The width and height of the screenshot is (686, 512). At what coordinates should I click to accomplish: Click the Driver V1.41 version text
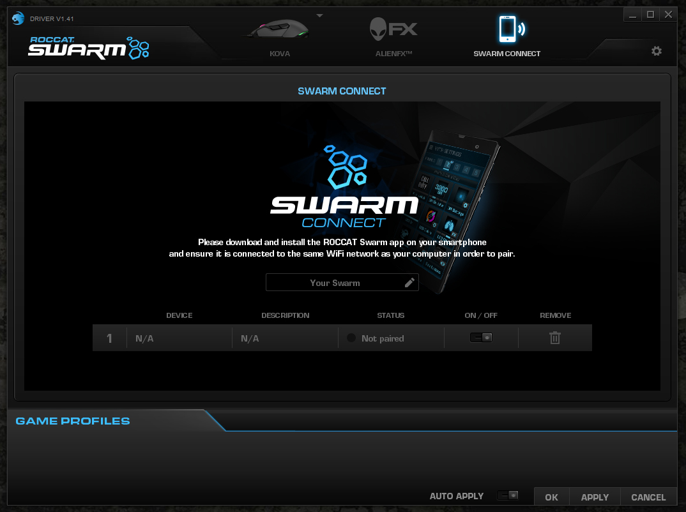(x=52, y=19)
